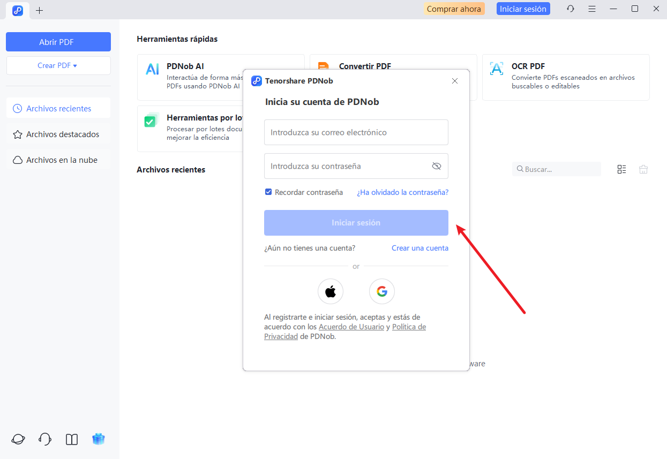Open the user guide book icon

point(72,439)
